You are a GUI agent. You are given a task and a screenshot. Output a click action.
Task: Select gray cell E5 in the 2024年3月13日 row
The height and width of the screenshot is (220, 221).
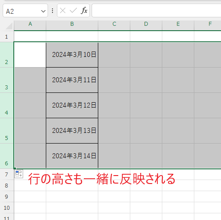click(x=178, y=131)
